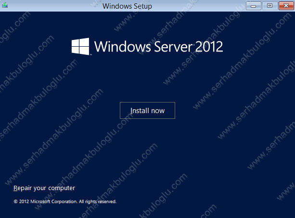
Task: Close the Windows Setup window
Action: click(x=286, y=6)
